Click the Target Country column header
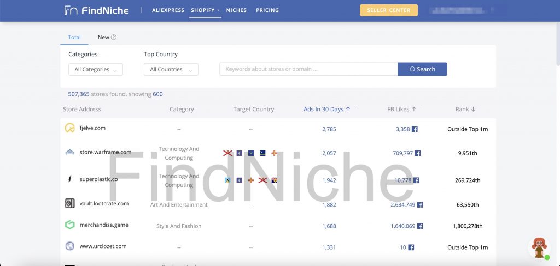The height and width of the screenshot is (266, 560). click(254, 110)
